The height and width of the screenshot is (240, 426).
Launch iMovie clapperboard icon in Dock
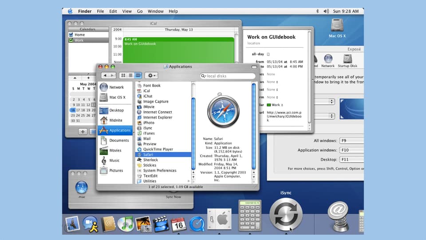161,224
